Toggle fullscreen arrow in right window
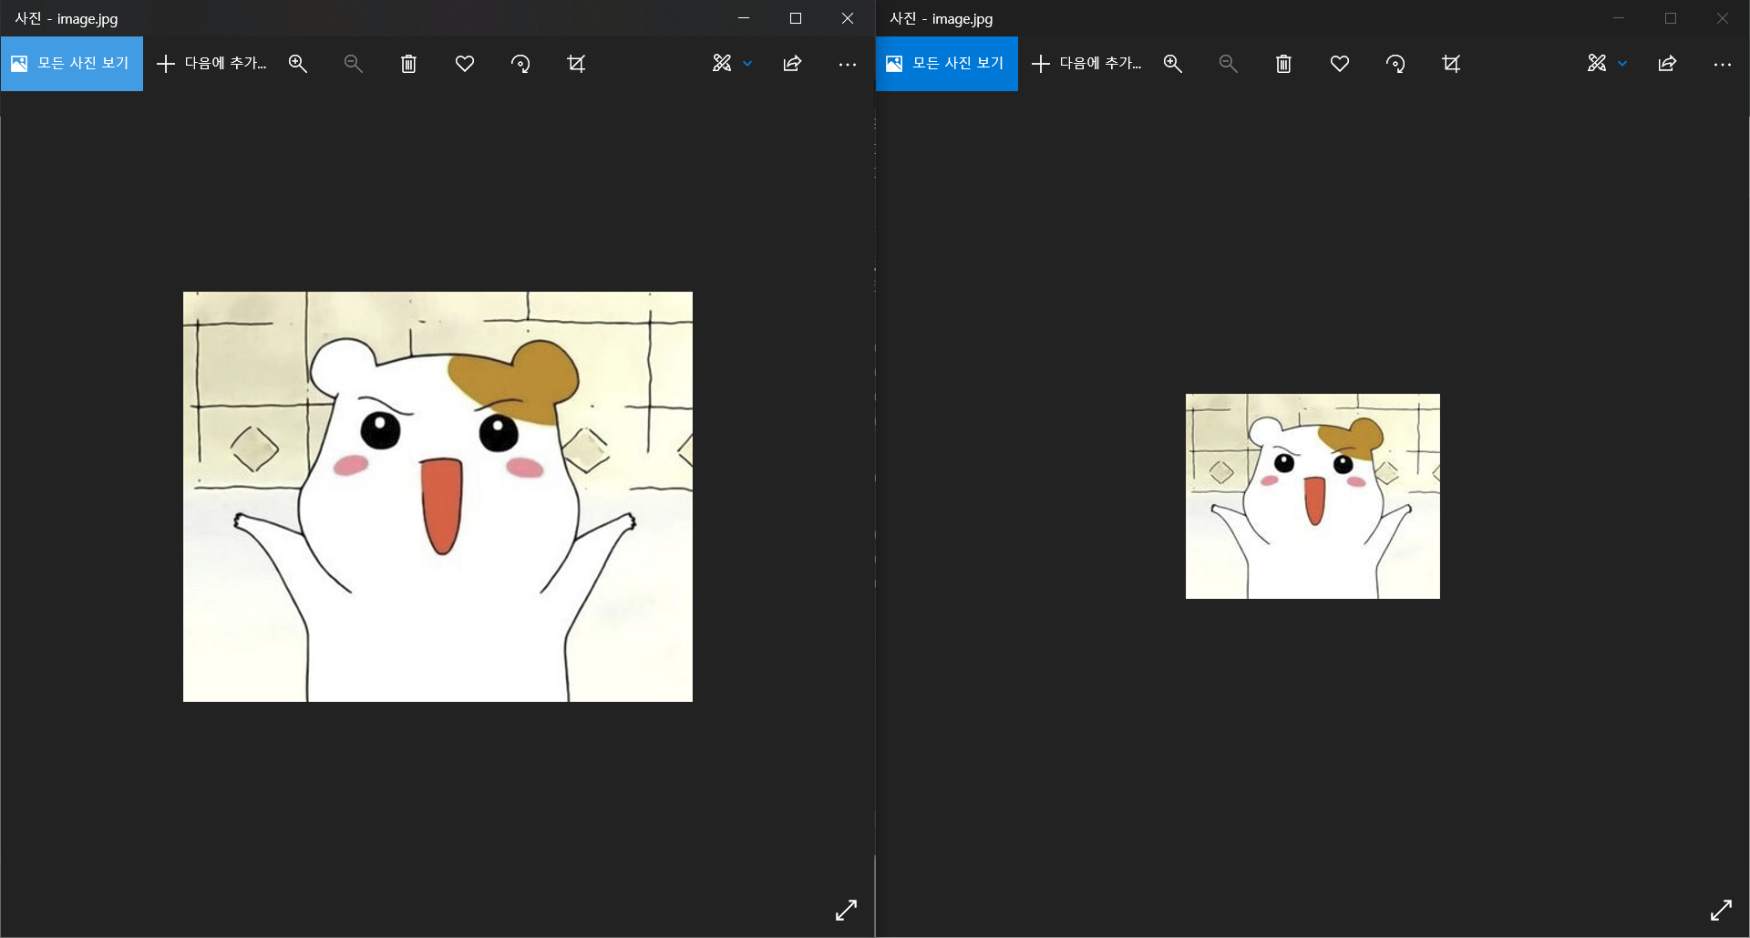The image size is (1750, 938). point(1722,910)
